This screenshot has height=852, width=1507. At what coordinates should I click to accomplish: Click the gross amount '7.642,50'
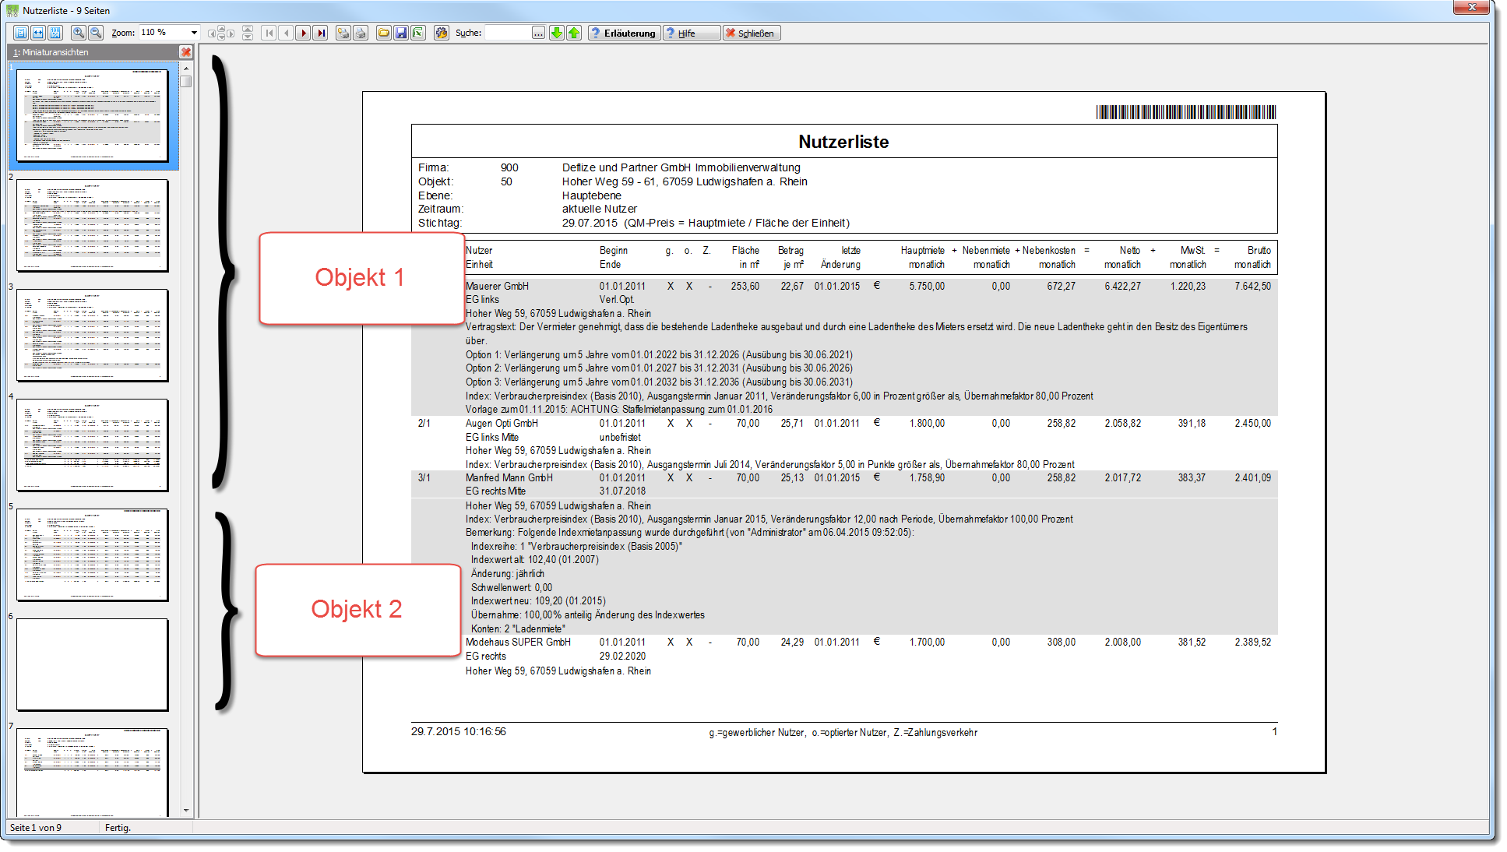pyautogui.click(x=1252, y=287)
